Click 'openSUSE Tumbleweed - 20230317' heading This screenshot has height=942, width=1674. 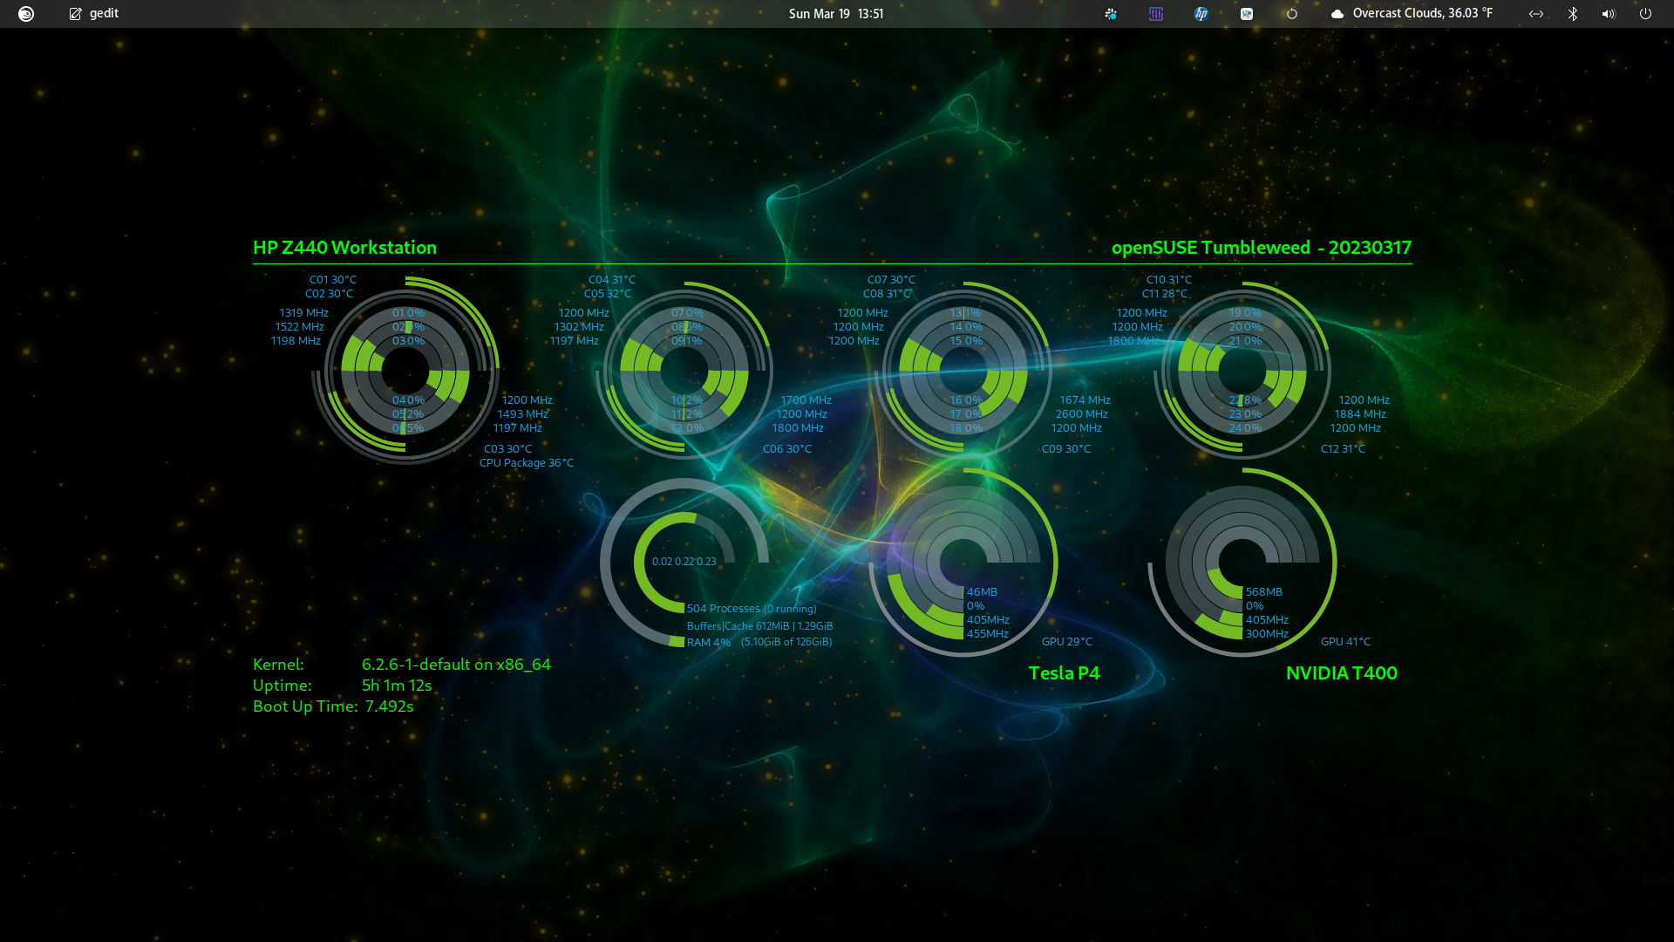click(x=1262, y=248)
